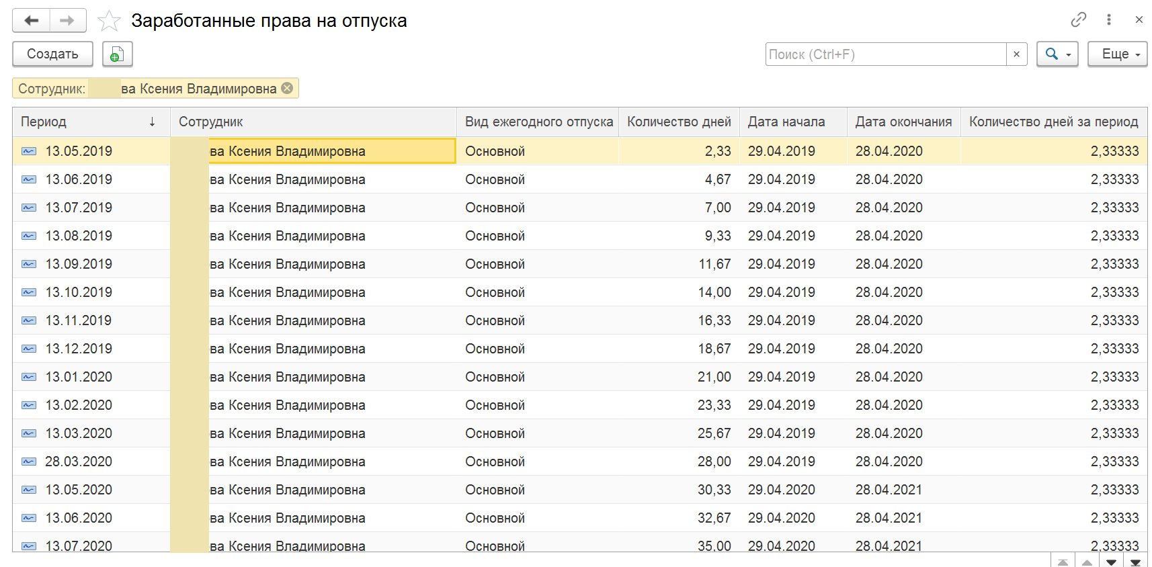Open the magnifier search dropdown
This screenshot has width=1152, height=567.
click(x=1057, y=54)
